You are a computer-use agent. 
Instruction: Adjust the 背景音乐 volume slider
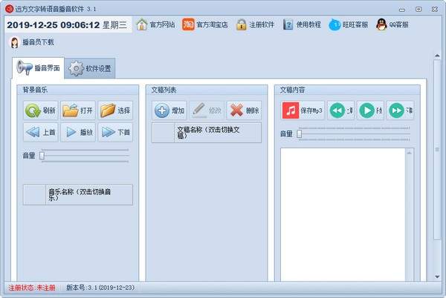43,156
